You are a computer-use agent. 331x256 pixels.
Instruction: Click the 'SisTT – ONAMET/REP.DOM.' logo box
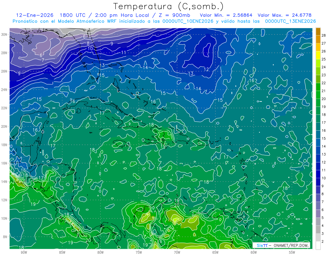pyautogui.click(x=282, y=245)
